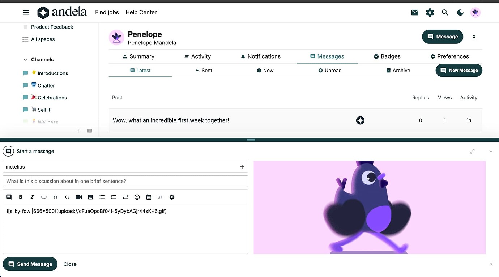Insert a hyperlink
Screen dimensions: 499x277
pos(44,197)
